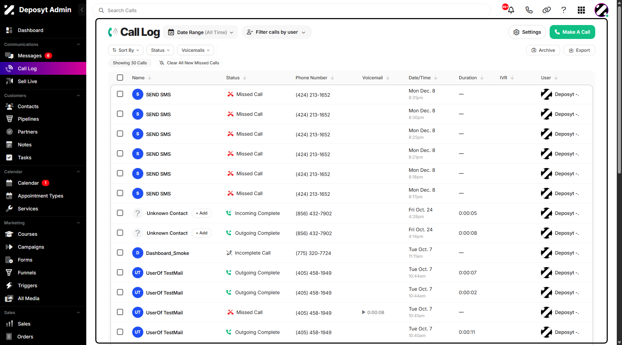Open Filter calls by user dropdown
The image size is (622, 345).
[277, 32]
